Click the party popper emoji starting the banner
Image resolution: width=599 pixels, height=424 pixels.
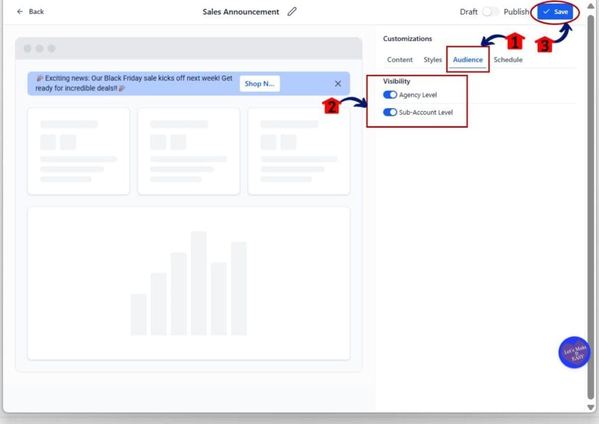pos(40,78)
